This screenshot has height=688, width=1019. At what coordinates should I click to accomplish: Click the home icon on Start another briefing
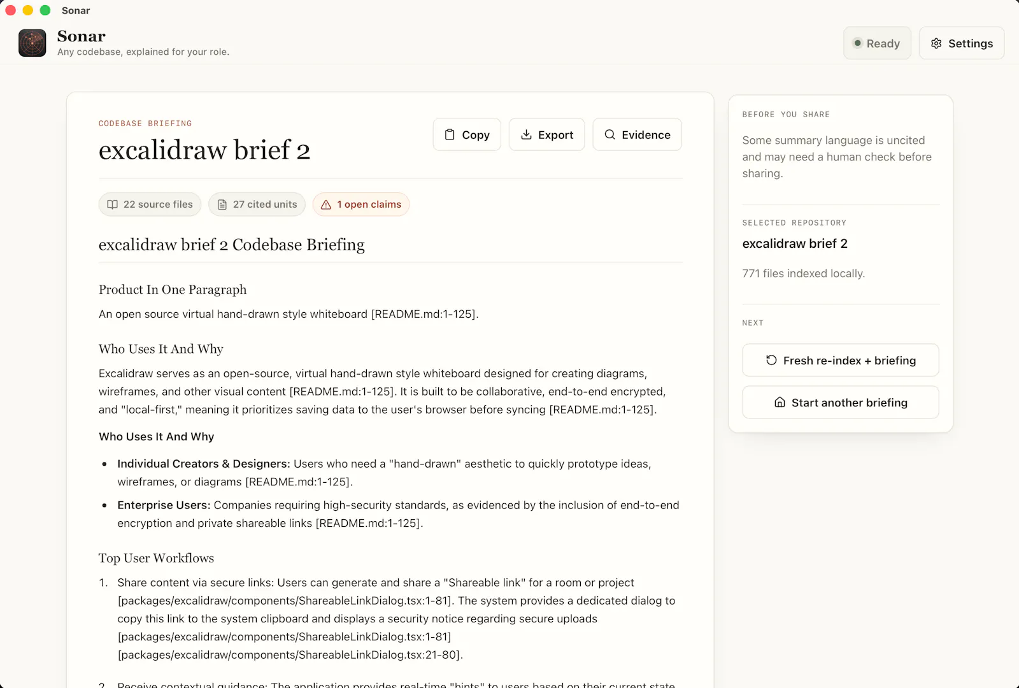pyautogui.click(x=780, y=402)
